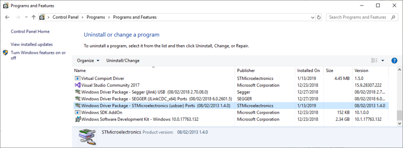The image size is (403, 148).
Task: Open the Organize dropdown menu
Action: click(88, 61)
